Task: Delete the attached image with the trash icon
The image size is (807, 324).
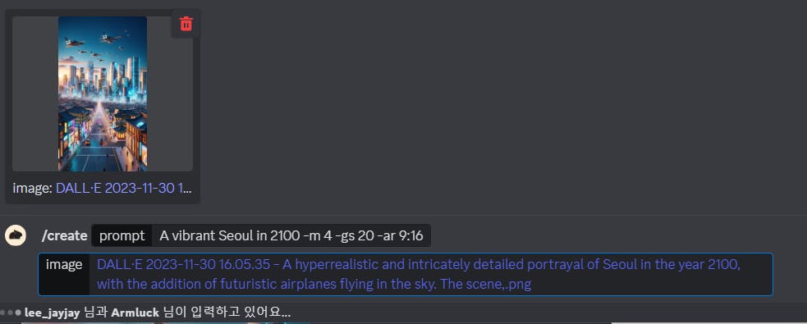Action: tap(186, 24)
